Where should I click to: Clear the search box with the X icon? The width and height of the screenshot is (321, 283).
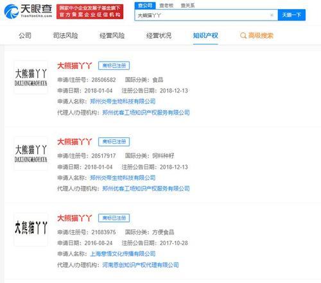point(272,15)
